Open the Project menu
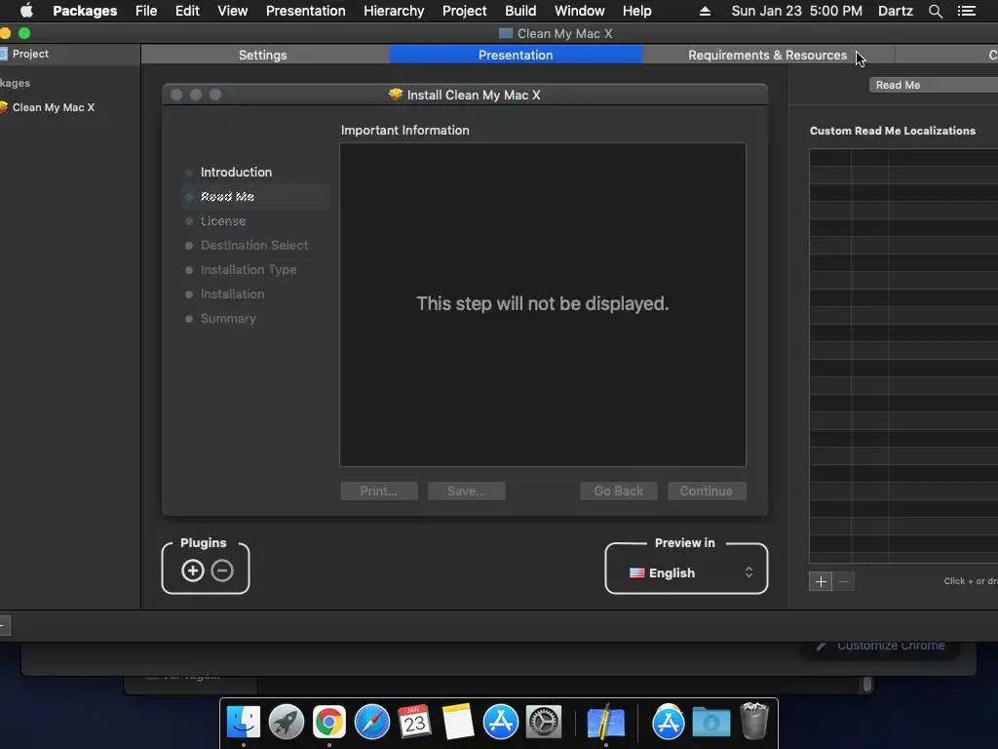This screenshot has width=998, height=749. coord(464,11)
